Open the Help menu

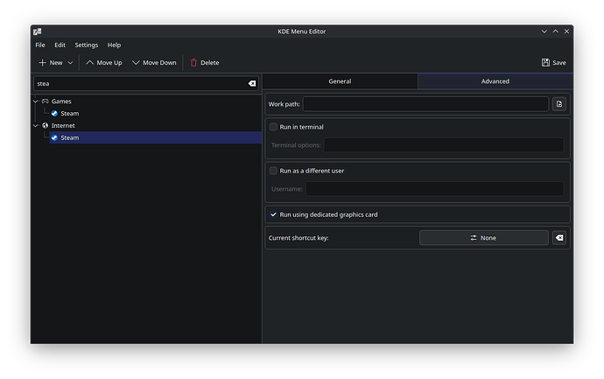(114, 45)
